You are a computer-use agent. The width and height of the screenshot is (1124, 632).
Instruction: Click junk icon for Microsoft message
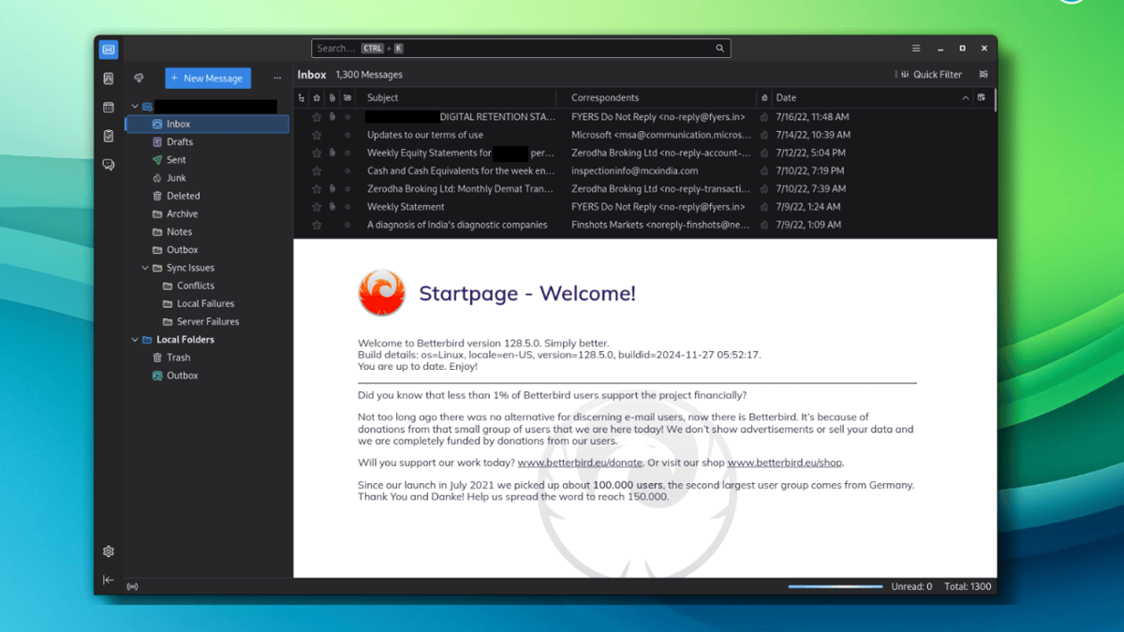pyautogui.click(x=764, y=135)
